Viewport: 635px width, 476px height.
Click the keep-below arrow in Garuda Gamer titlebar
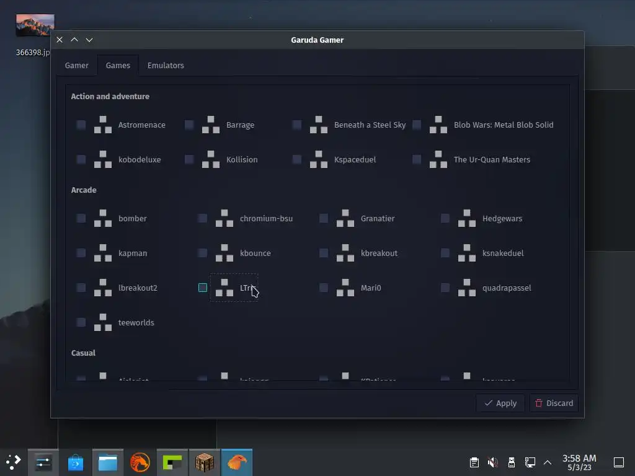coord(89,40)
